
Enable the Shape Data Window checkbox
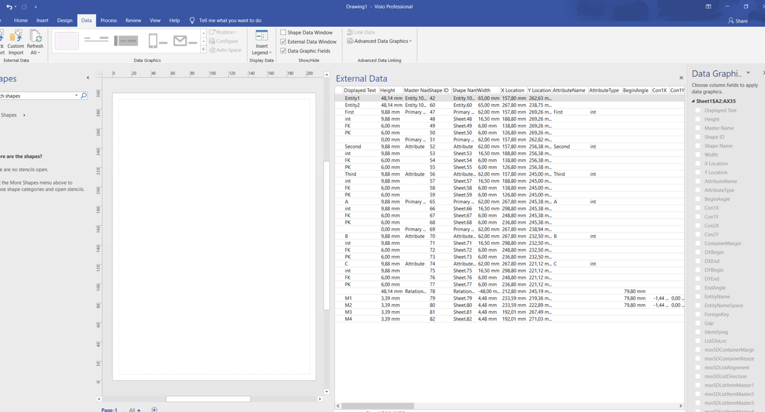pos(283,32)
